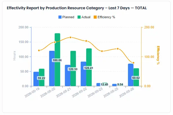Select the blue Planned bar for 2026-05-22
Image resolution: width=173 pixels, height=115 pixels.
pos(84,74)
